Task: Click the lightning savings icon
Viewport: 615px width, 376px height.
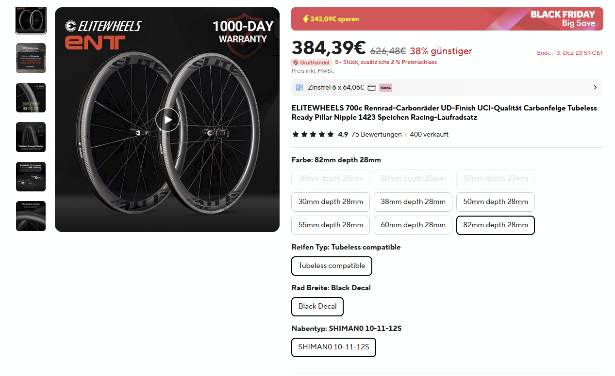Action: [305, 19]
